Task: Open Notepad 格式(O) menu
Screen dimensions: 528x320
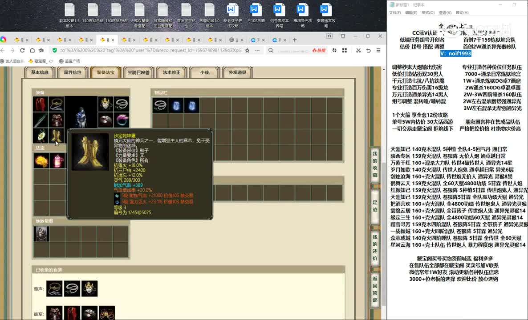Action: pos(428,13)
